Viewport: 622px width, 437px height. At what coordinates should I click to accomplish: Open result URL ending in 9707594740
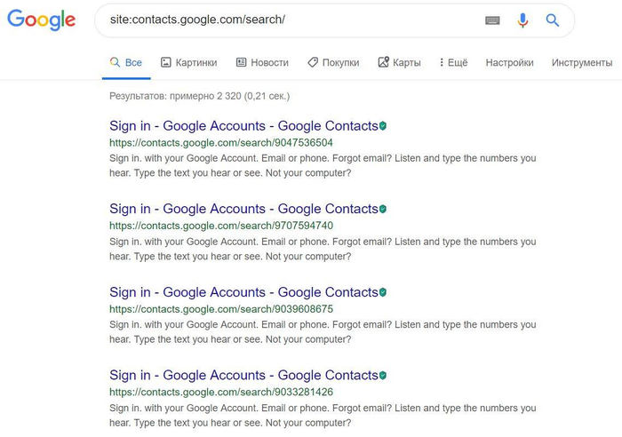(x=221, y=226)
